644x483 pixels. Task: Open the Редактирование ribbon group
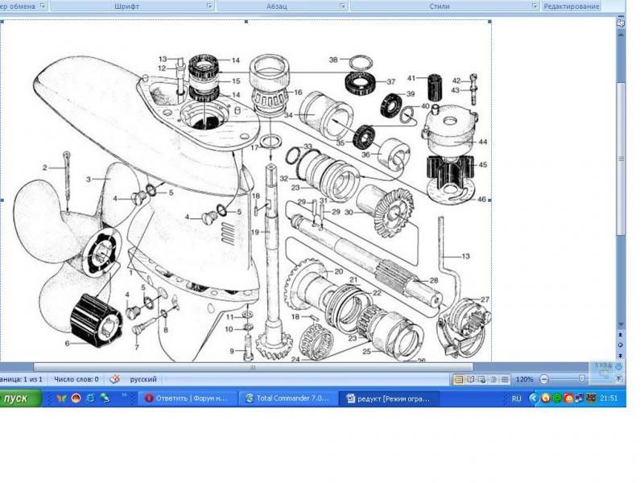(x=571, y=6)
